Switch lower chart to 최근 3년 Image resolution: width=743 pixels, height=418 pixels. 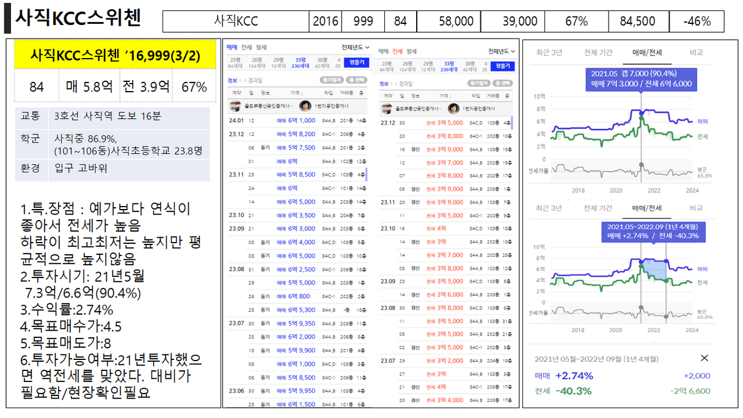point(548,208)
